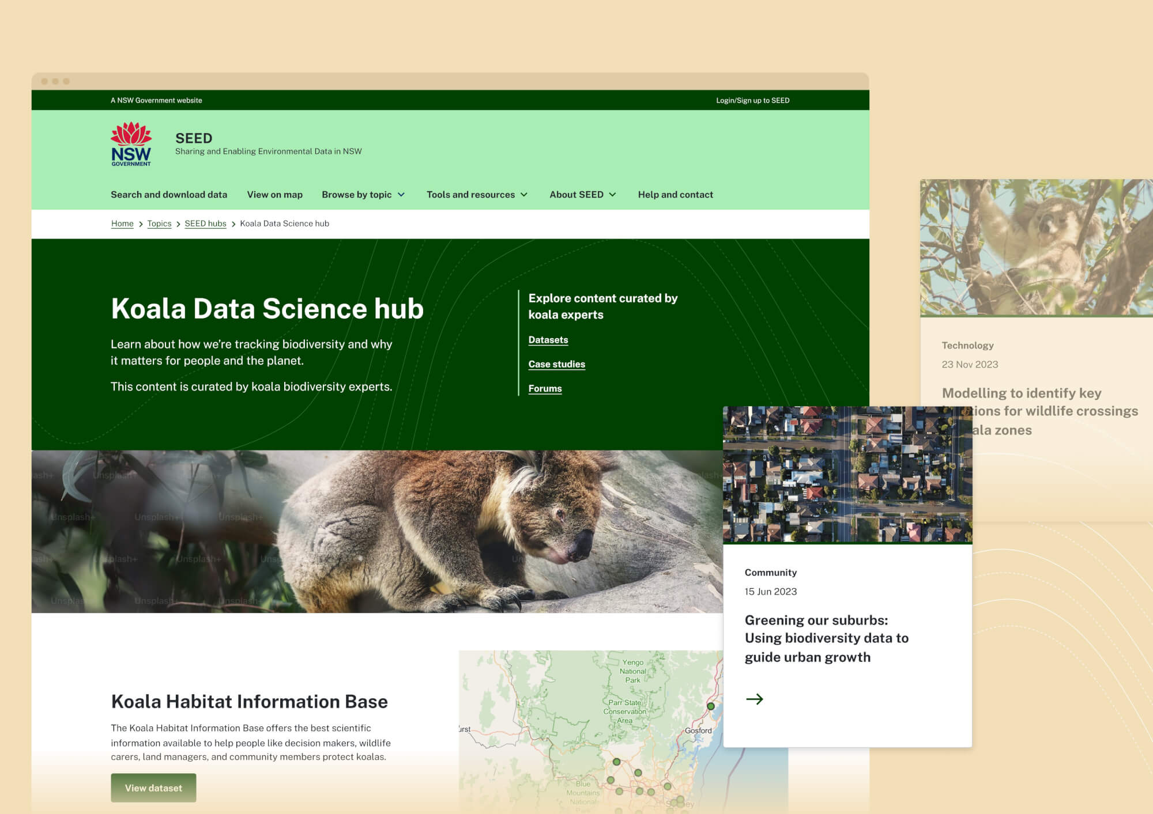The width and height of the screenshot is (1153, 814).
Task: Open the Case studies link
Action: 557,364
